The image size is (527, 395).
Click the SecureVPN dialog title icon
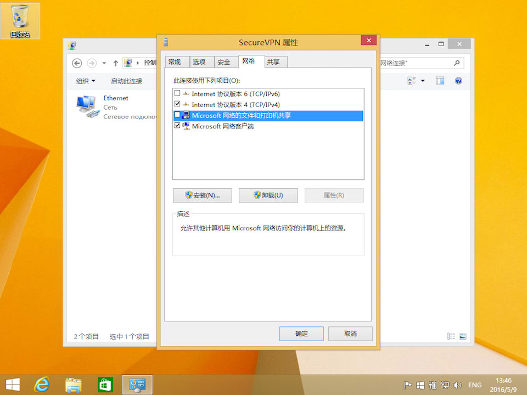[x=165, y=42]
